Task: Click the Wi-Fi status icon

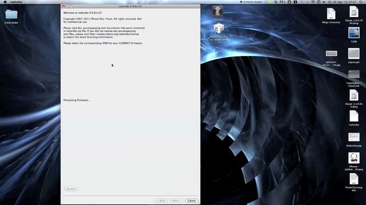Action: (313, 2)
